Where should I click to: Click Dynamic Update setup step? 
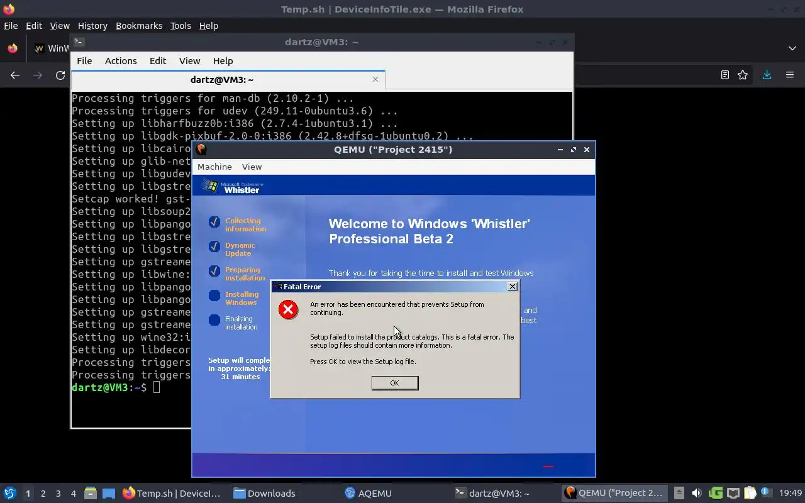tap(240, 249)
